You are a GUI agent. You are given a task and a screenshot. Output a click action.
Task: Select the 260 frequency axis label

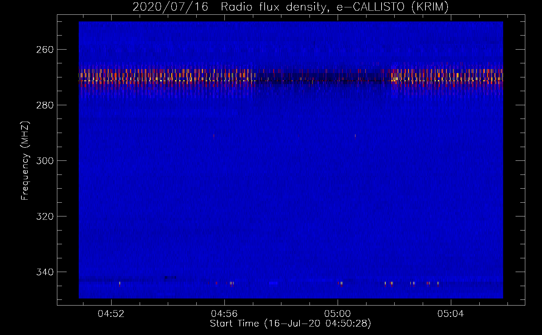click(45, 50)
